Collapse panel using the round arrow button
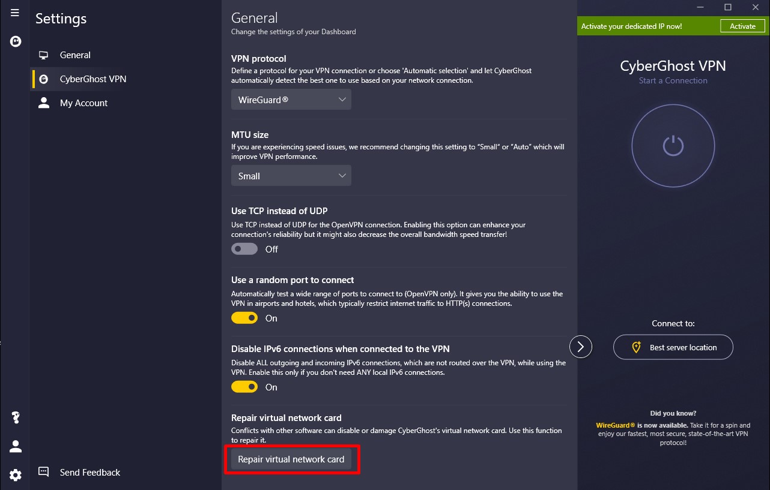This screenshot has height=490, width=770. [x=581, y=346]
